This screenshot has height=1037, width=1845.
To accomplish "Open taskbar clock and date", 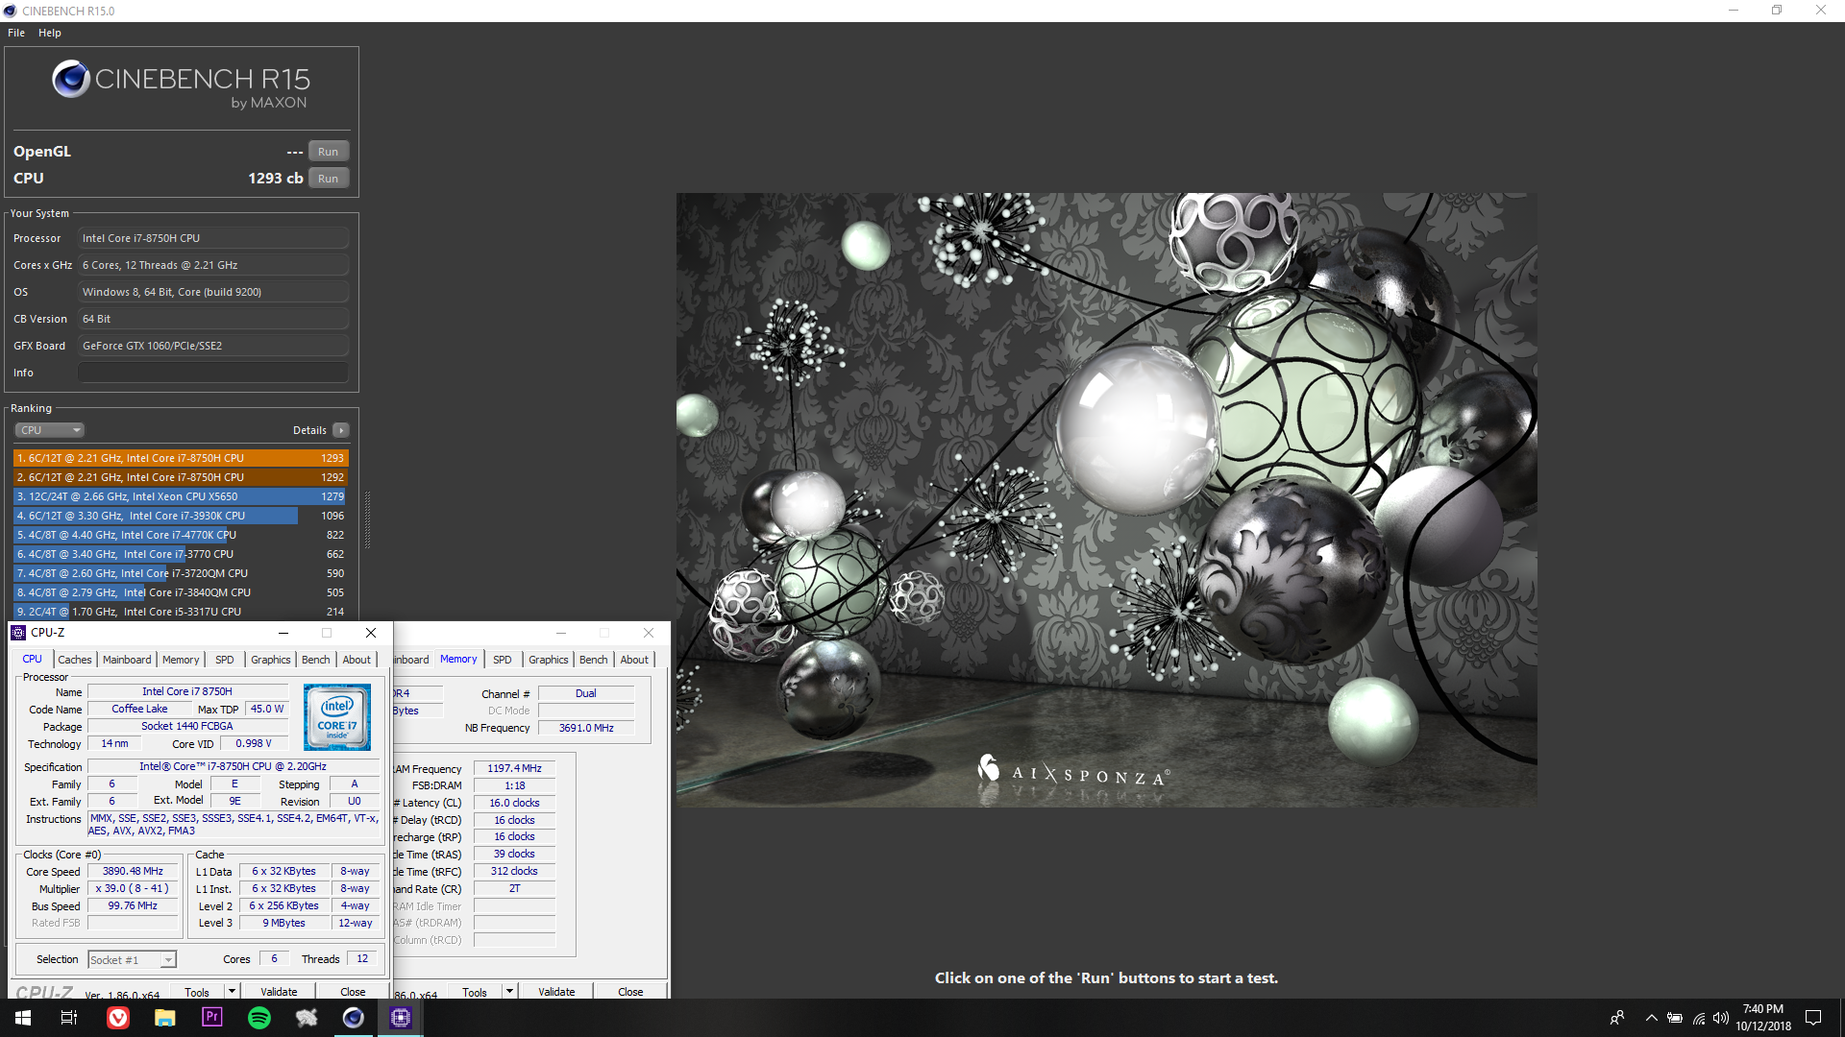I will click(x=1762, y=1018).
